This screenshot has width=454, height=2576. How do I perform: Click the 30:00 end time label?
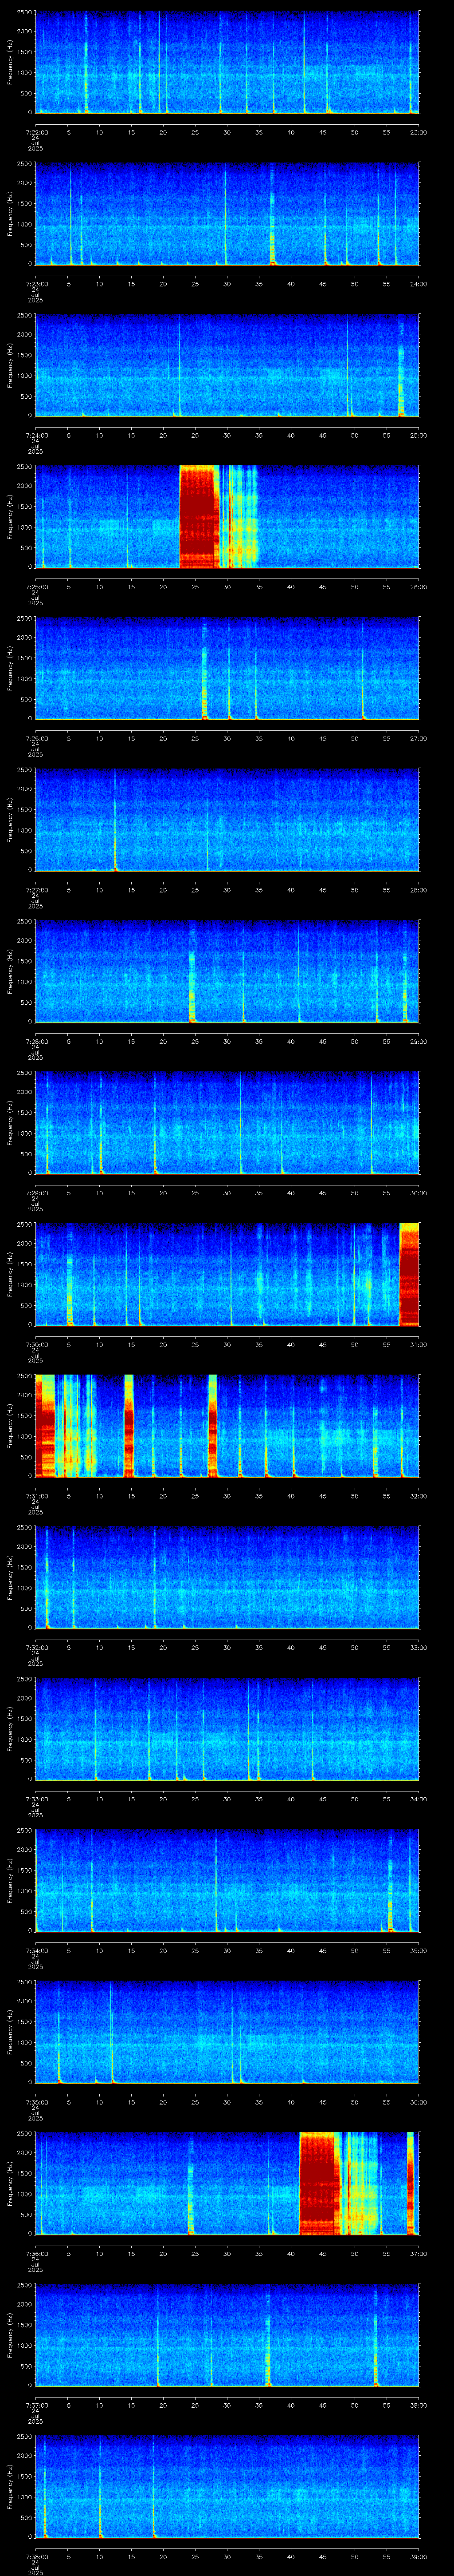click(x=418, y=1193)
